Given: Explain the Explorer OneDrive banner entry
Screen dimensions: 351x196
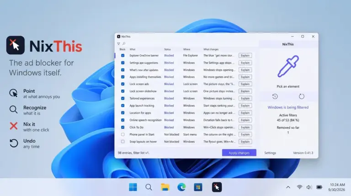Looking at the screenshot, I should coord(245,55).
